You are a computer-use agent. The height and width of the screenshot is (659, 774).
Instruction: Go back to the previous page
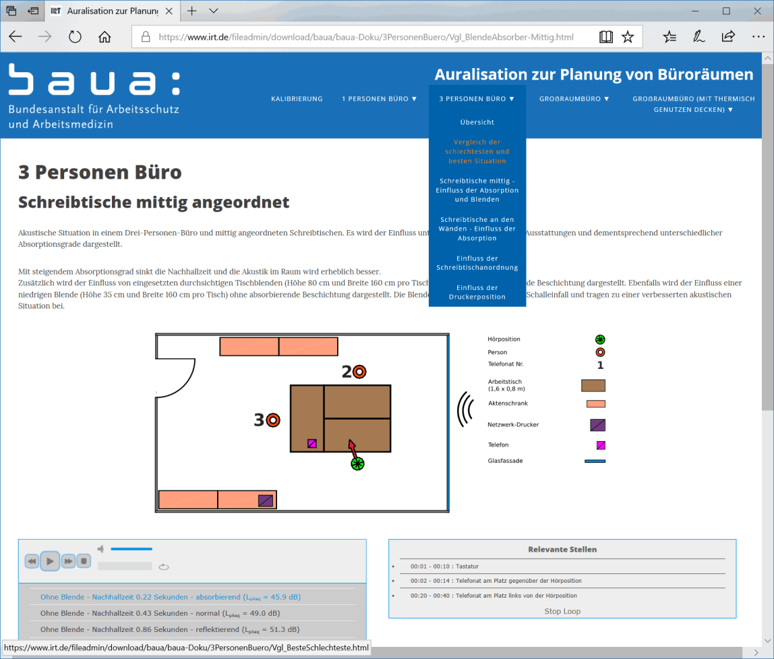pos(16,36)
